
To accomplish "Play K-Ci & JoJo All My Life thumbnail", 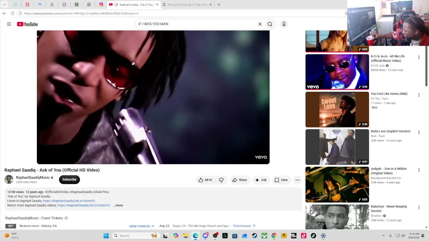I will point(337,72).
